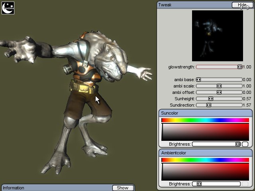The image size is (255, 191).
Task: Click the ambi scale slider handle
Action: (x=219, y=86)
